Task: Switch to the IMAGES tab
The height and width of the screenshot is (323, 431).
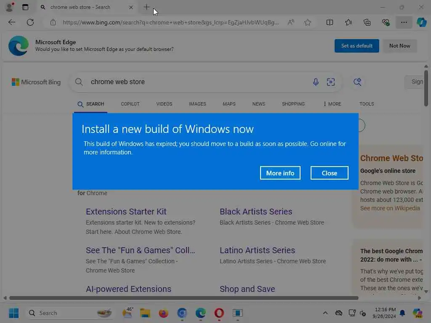Action: (x=197, y=104)
